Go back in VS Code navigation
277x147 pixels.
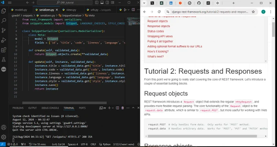(28, 3)
